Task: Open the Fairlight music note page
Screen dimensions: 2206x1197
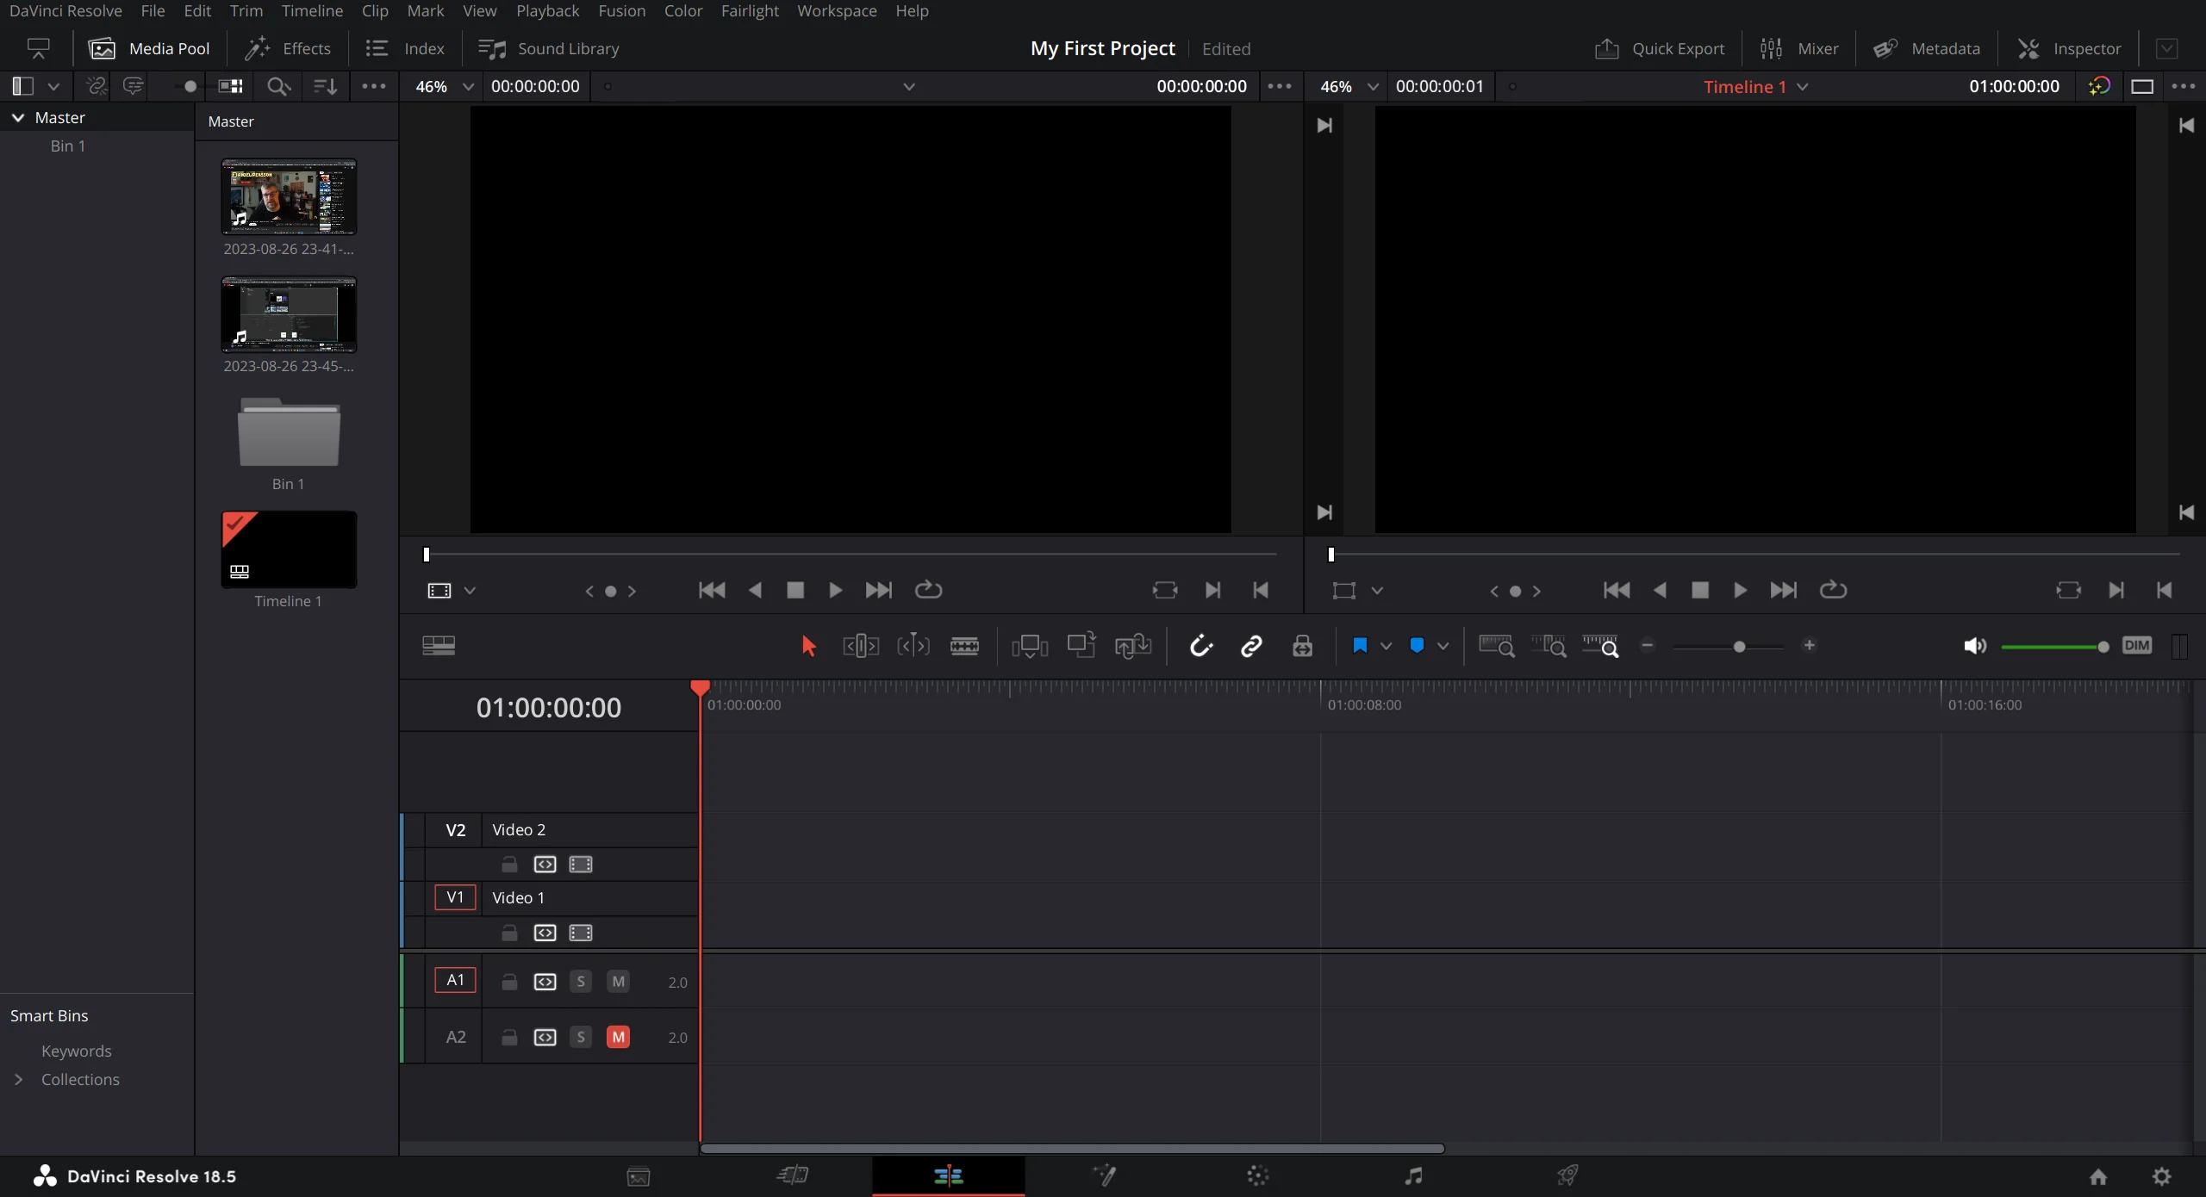Action: click(x=1413, y=1175)
